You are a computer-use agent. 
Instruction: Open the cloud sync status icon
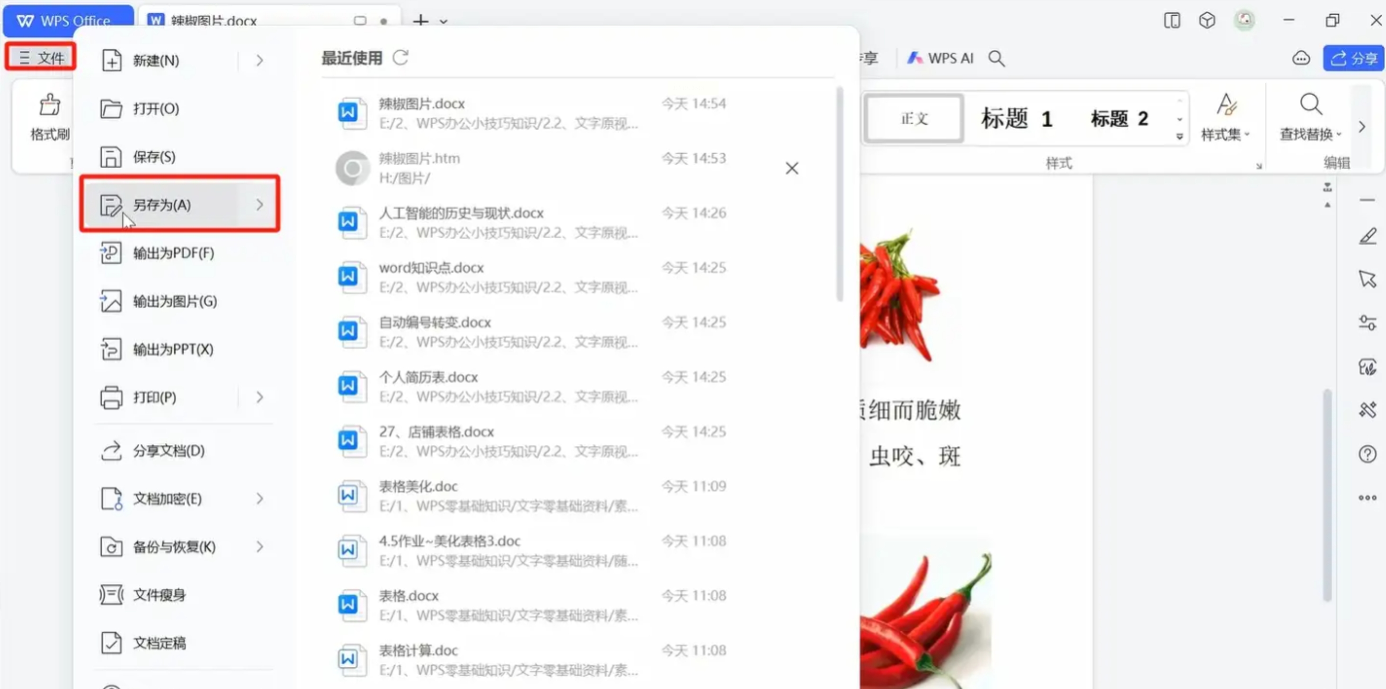coord(1301,58)
